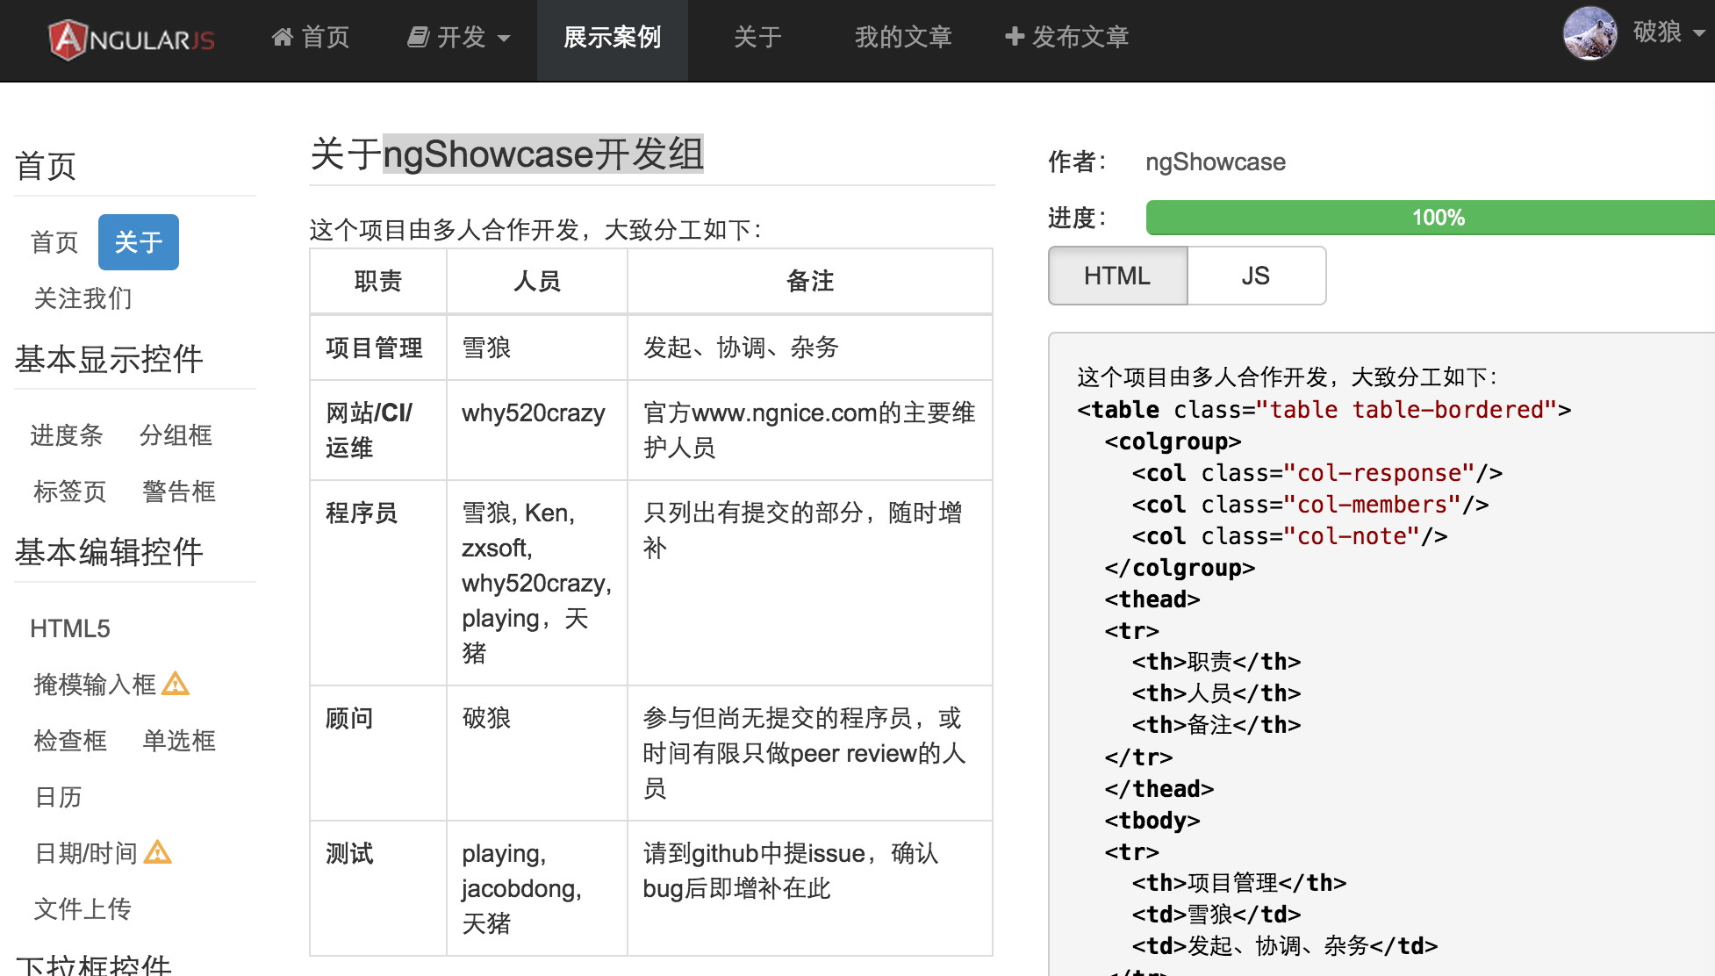Click warning icon next to 掩模输入框
This screenshot has height=976, width=1715.
point(176,684)
